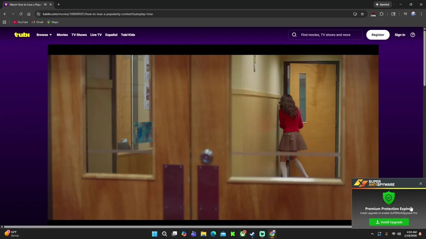View site information icon in address bar
Viewport: 426px width, 239px height.
click(38, 14)
